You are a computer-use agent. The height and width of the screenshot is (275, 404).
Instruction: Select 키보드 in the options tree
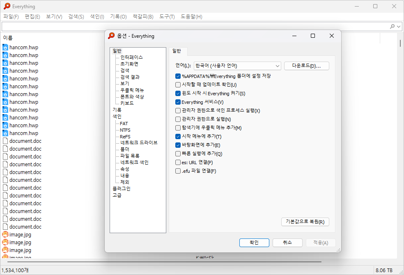tap(127, 103)
